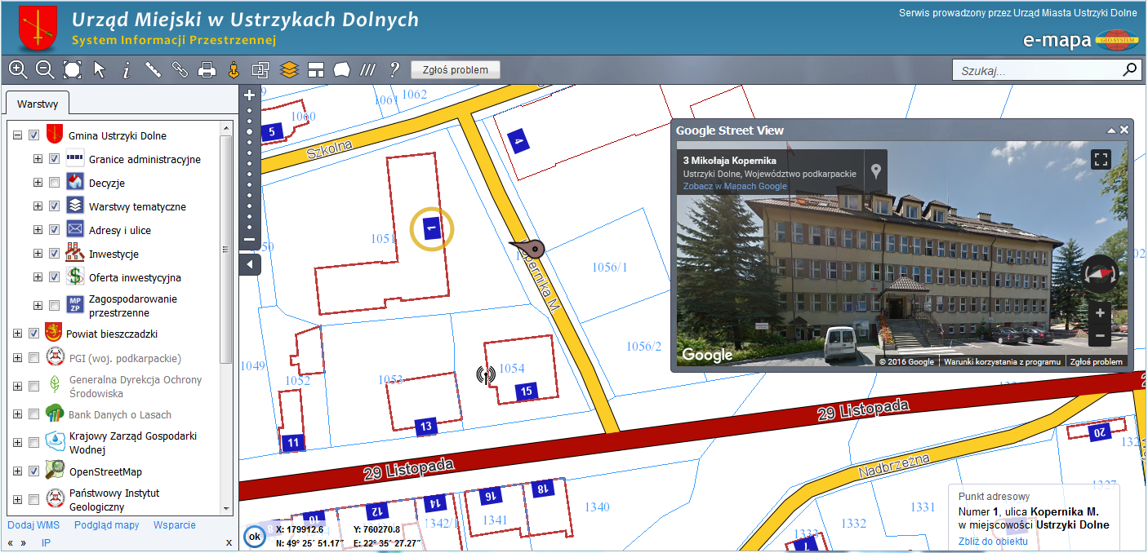Open Street View in fullscreen
The width and height of the screenshot is (1148, 553).
click(x=1101, y=159)
